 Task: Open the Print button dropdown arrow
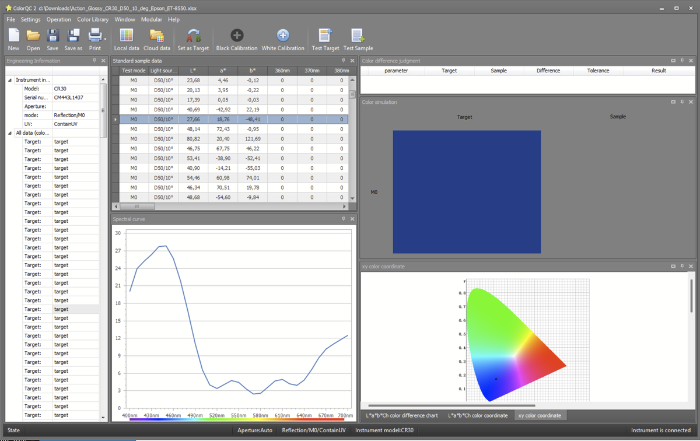104,40
